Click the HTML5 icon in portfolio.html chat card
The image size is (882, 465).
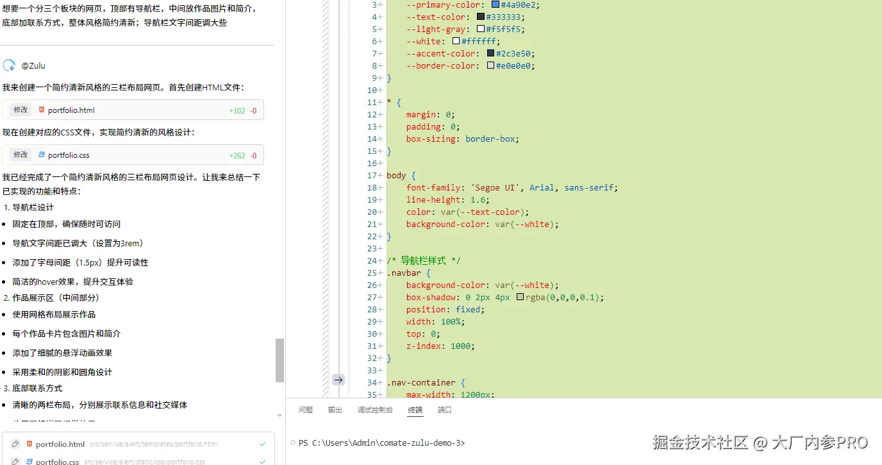pos(42,110)
